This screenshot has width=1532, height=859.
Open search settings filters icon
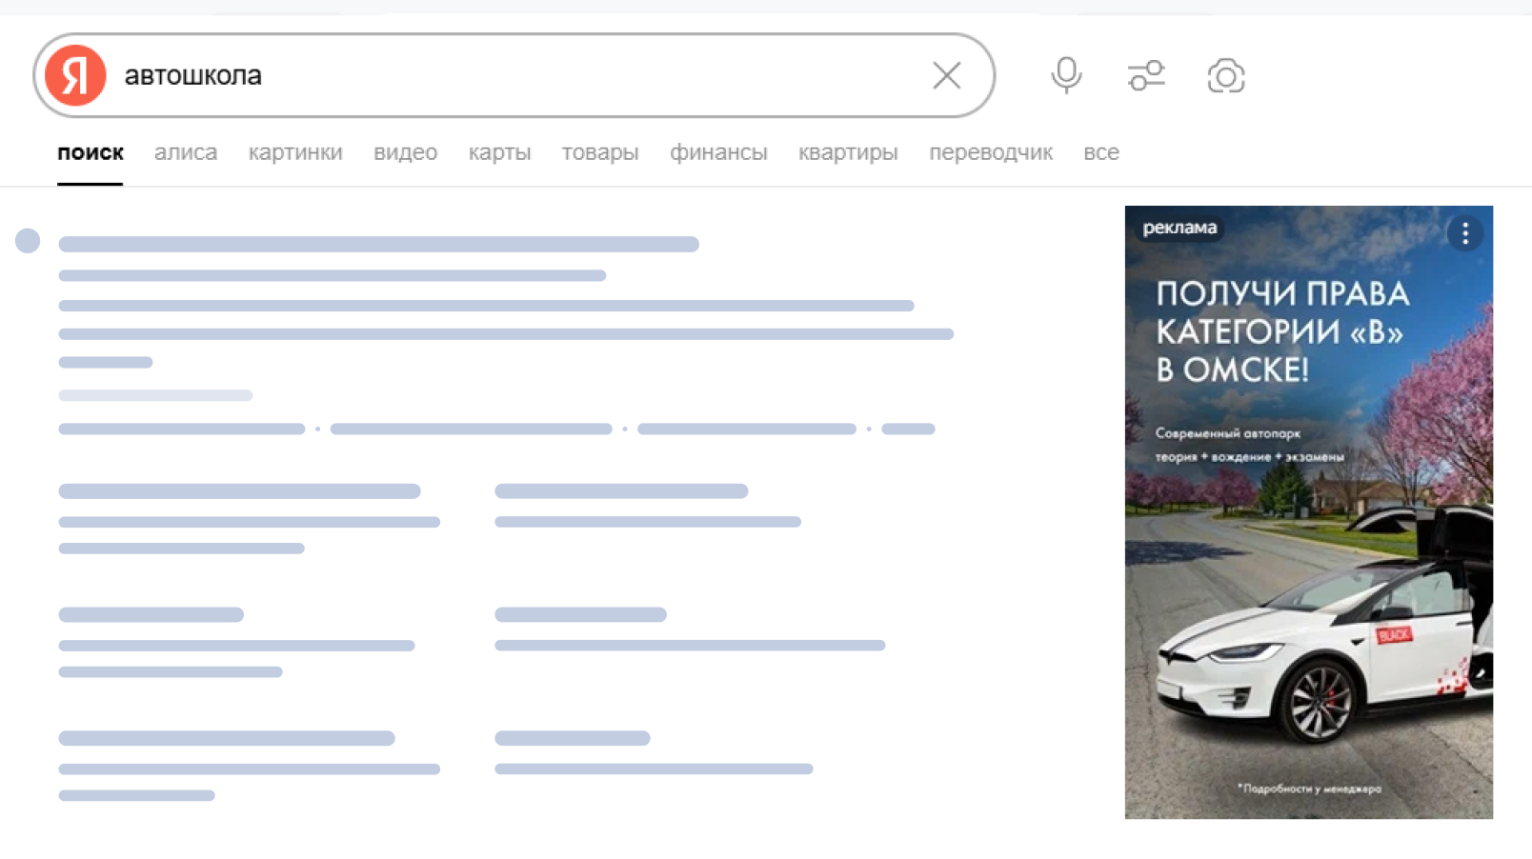coord(1146,75)
